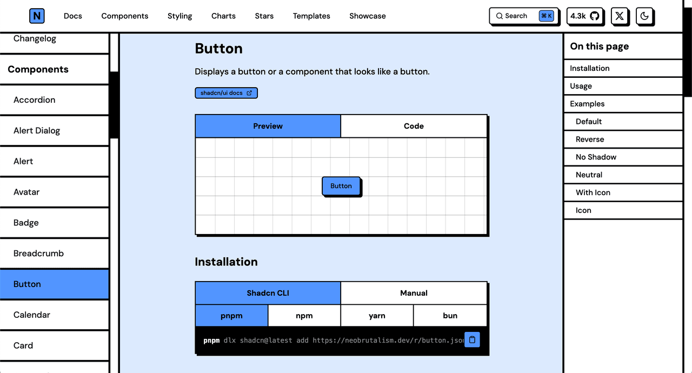Open the Components menu in the navbar

click(x=124, y=16)
